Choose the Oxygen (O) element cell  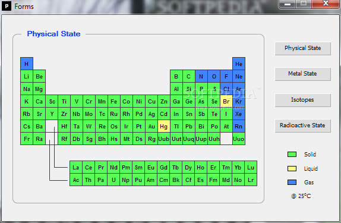[214, 76]
